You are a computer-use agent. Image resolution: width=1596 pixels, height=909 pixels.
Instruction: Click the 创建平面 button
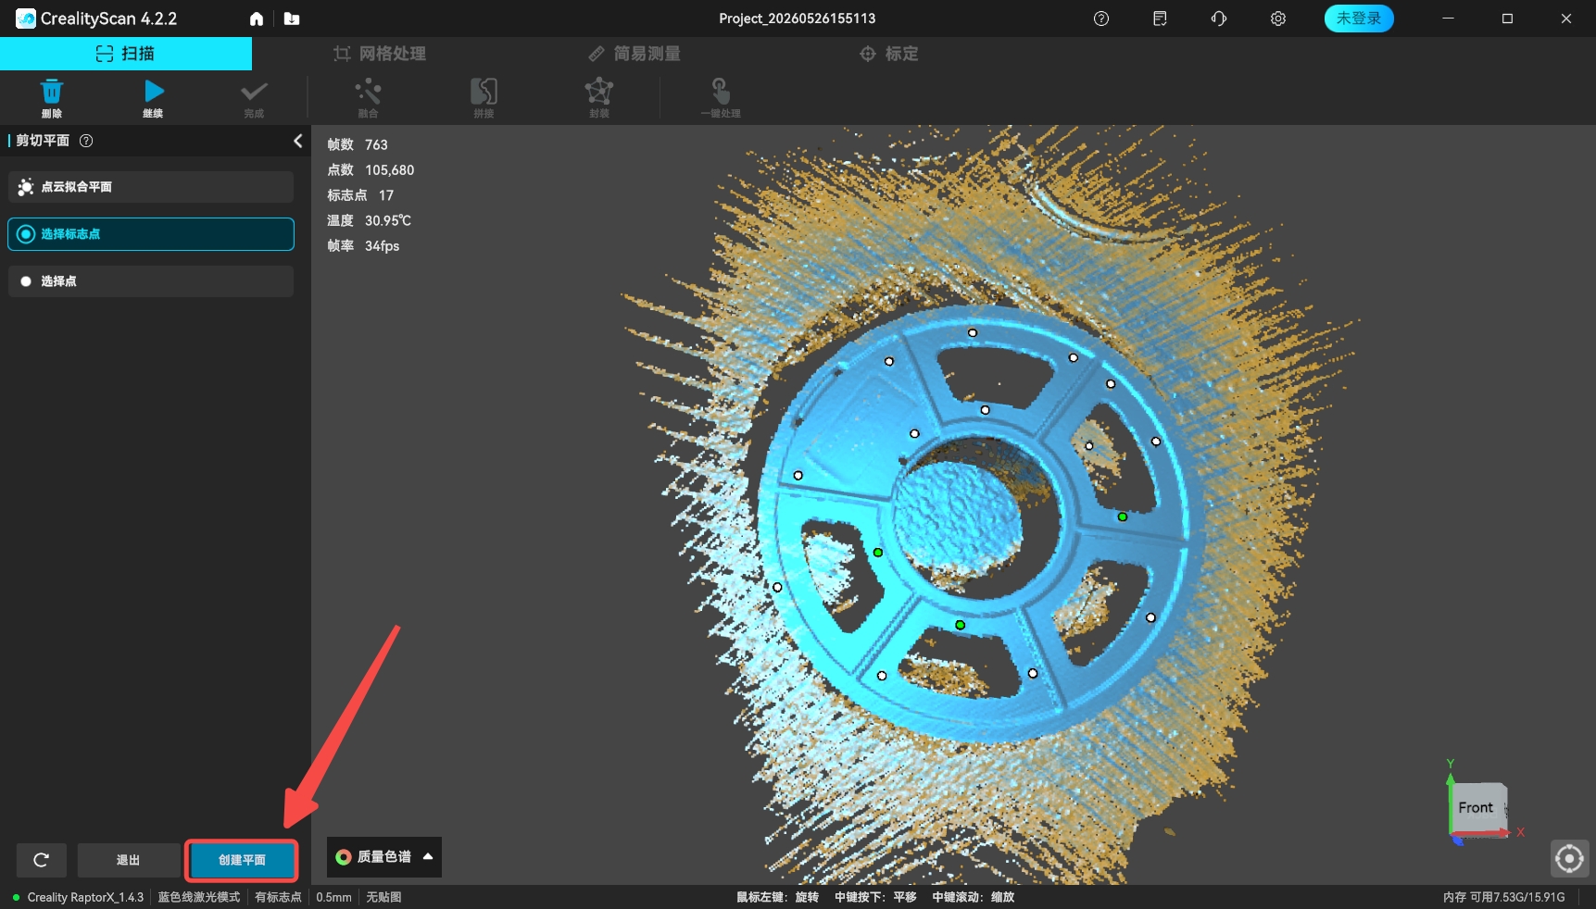click(242, 860)
